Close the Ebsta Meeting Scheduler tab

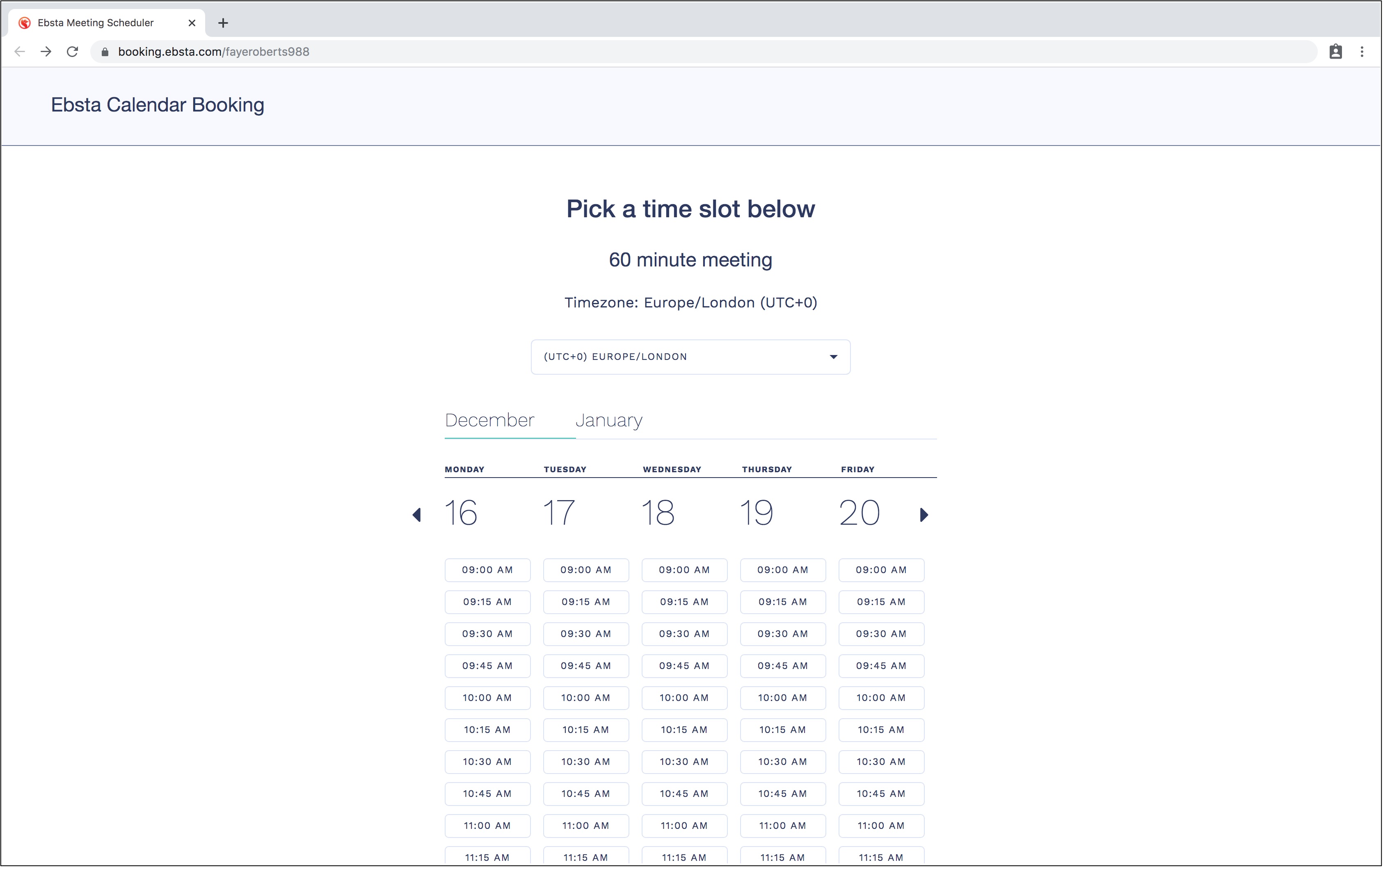point(192,23)
